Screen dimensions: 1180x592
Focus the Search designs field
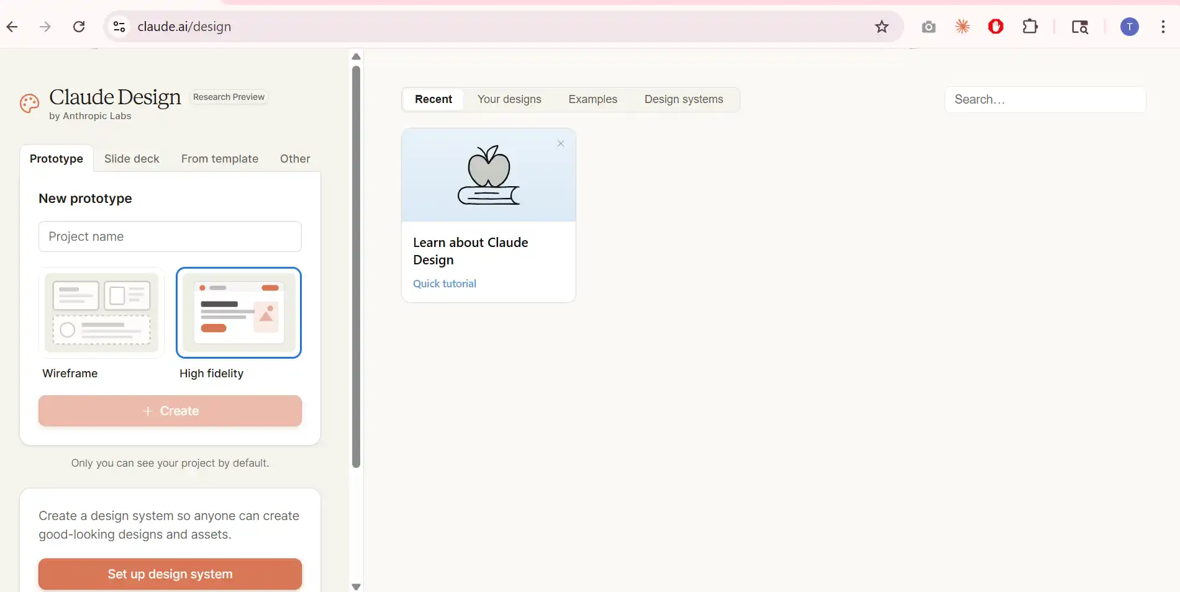click(x=1045, y=99)
